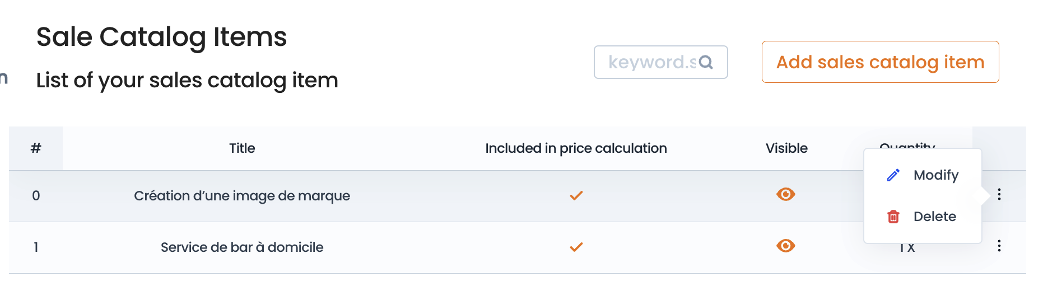The image size is (1043, 300).
Task: Focus the keyword search field
Action: 661,62
